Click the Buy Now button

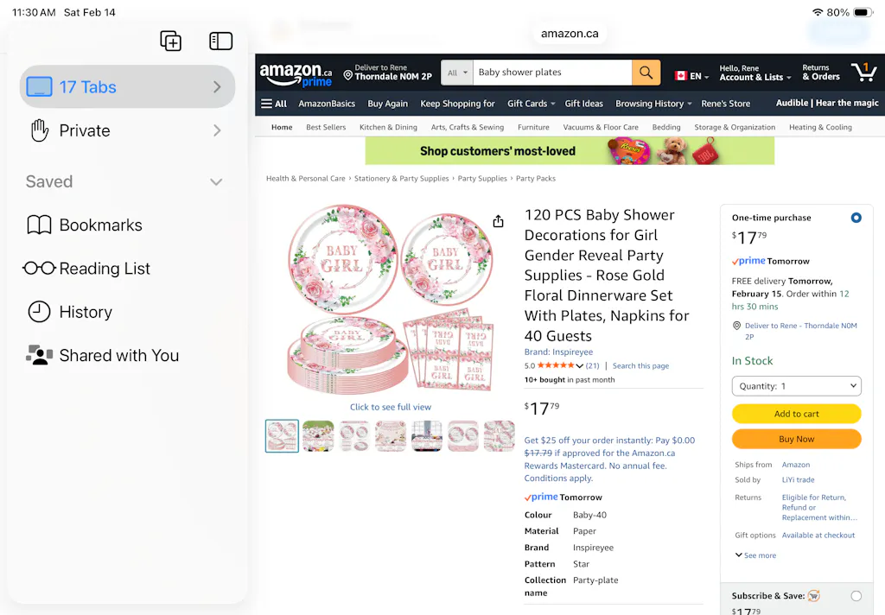pos(796,439)
